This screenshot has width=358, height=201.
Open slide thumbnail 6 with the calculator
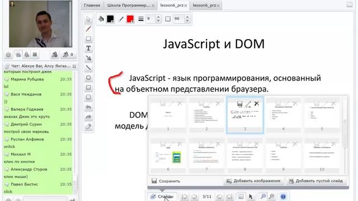[x=168, y=156]
